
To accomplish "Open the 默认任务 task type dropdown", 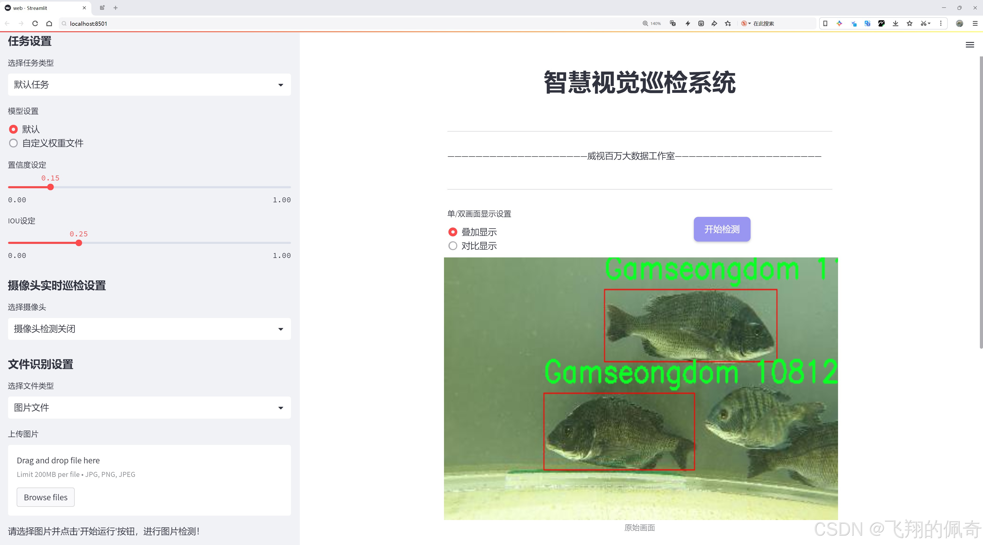I will (x=149, y=84).
